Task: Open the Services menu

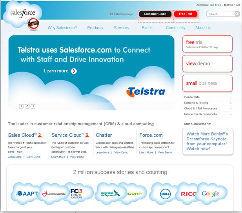Action: click(121, 28)
